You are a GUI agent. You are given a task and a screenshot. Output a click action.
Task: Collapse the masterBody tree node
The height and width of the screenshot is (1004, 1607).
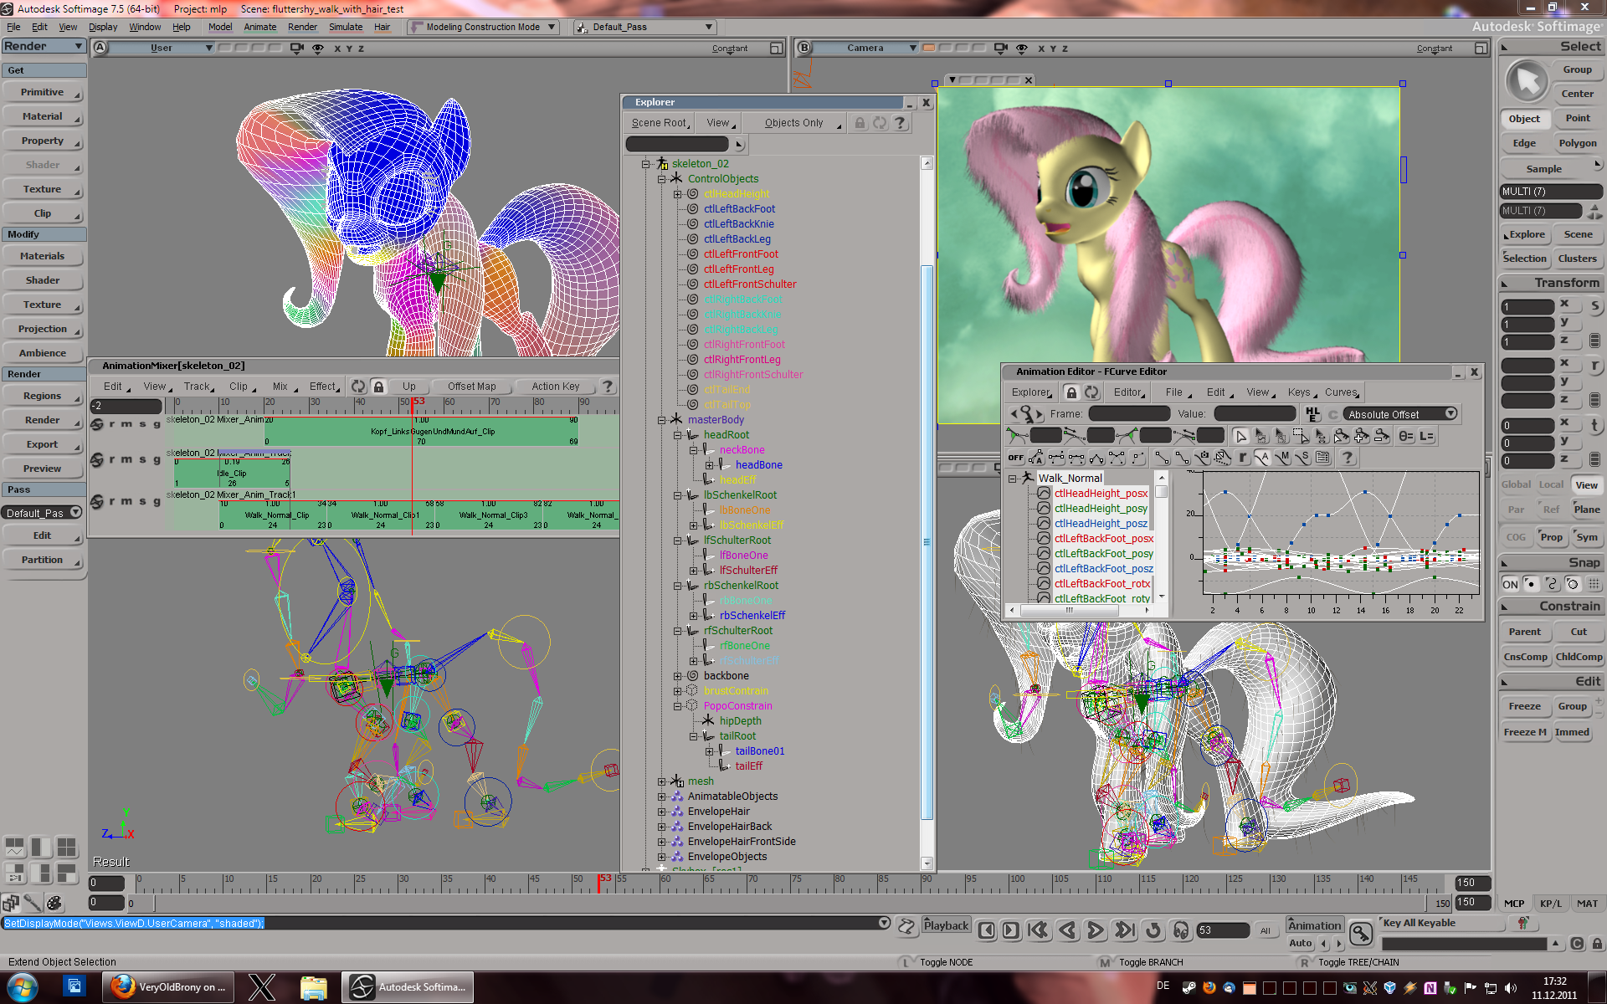(x=661, y=420)
